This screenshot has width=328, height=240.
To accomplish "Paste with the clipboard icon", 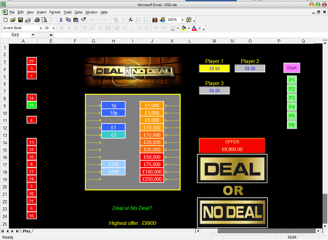I will coord(76,20).
